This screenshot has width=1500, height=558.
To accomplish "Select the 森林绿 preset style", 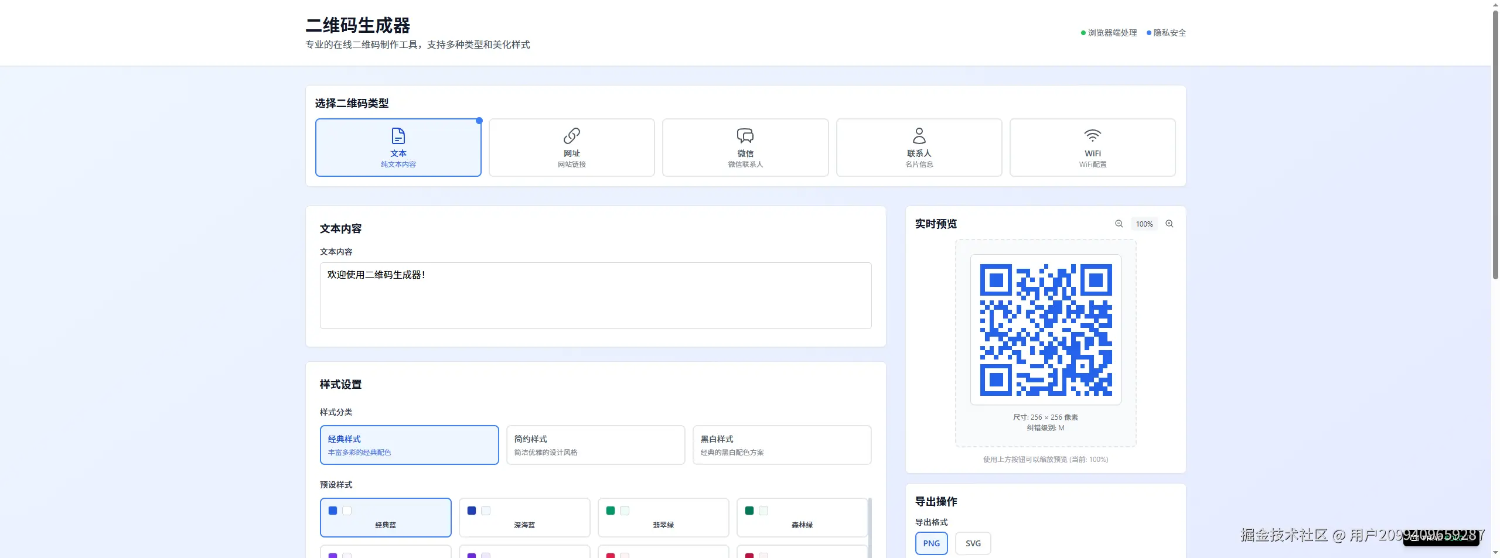I will click(x=802, y=518).
